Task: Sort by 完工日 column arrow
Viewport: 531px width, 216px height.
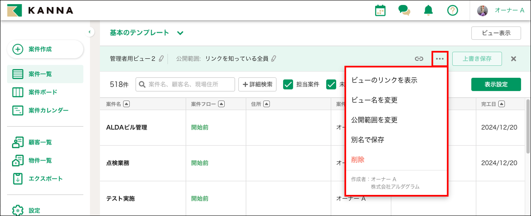Action: [x=502, y=104]
